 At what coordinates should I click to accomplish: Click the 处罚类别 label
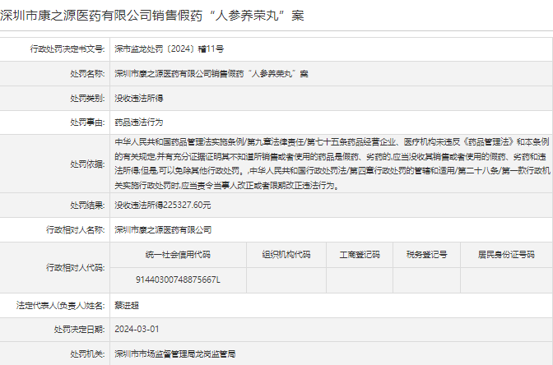(x=87, y=99)
